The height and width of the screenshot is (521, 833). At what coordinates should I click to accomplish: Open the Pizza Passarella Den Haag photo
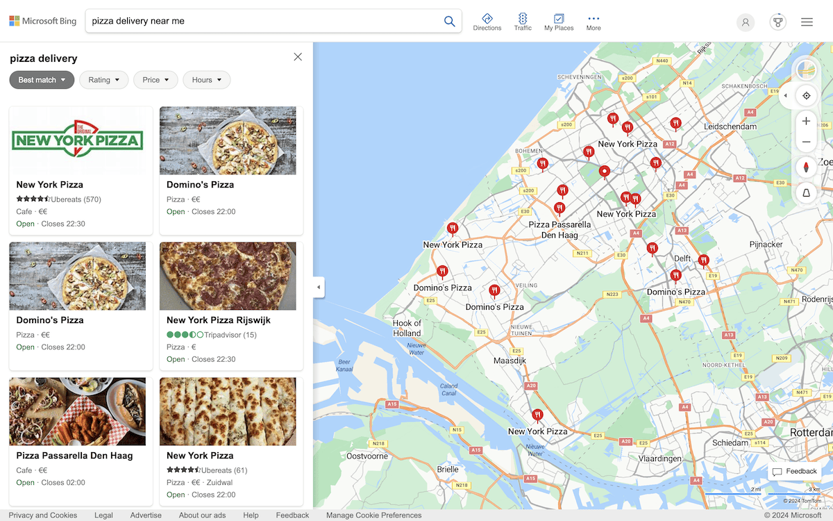[78, 411]
